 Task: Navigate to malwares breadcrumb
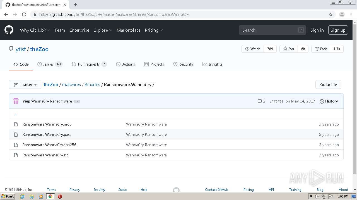tap(71, 84)
